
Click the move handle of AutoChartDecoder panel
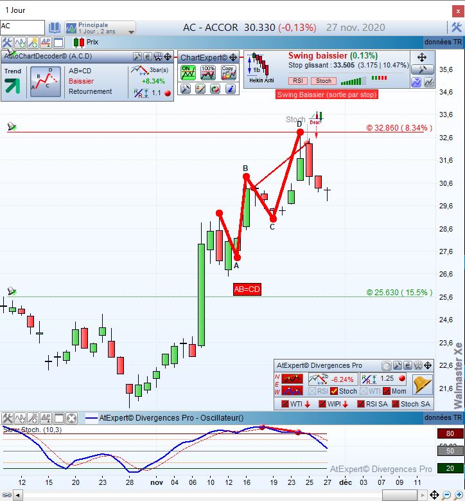click(x=168, y=57)
